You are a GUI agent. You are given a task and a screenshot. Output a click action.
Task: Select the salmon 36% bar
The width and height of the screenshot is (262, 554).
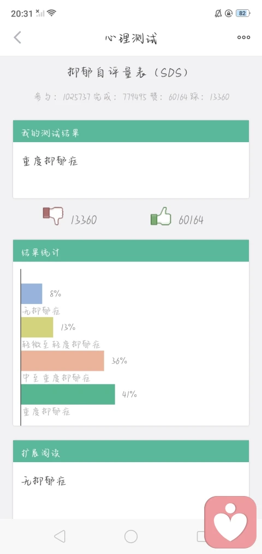[x=62, y=361]
